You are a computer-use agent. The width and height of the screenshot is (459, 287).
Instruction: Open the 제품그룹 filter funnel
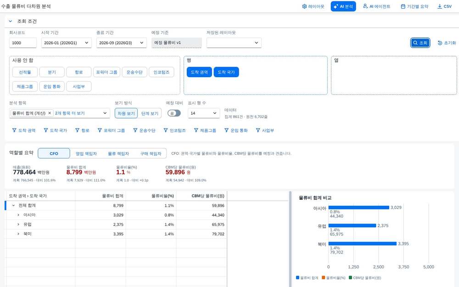[x=196, y=130]
